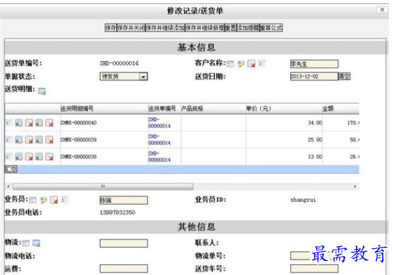Open details icon for row SHMX-00000038

click(x=9, y=157)
